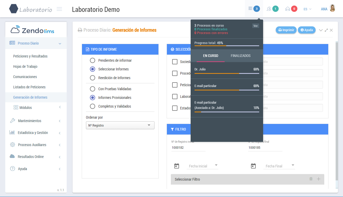Screen dimensions: 343x197
Task: Expand Resultados Online menu
Action: [x=60, y=157]
